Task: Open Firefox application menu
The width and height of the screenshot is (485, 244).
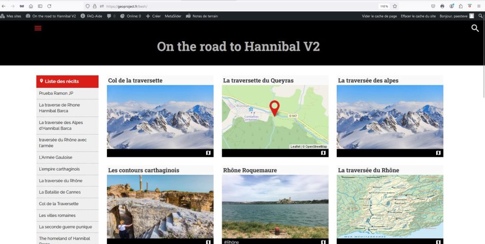Action: coord(479,6)
